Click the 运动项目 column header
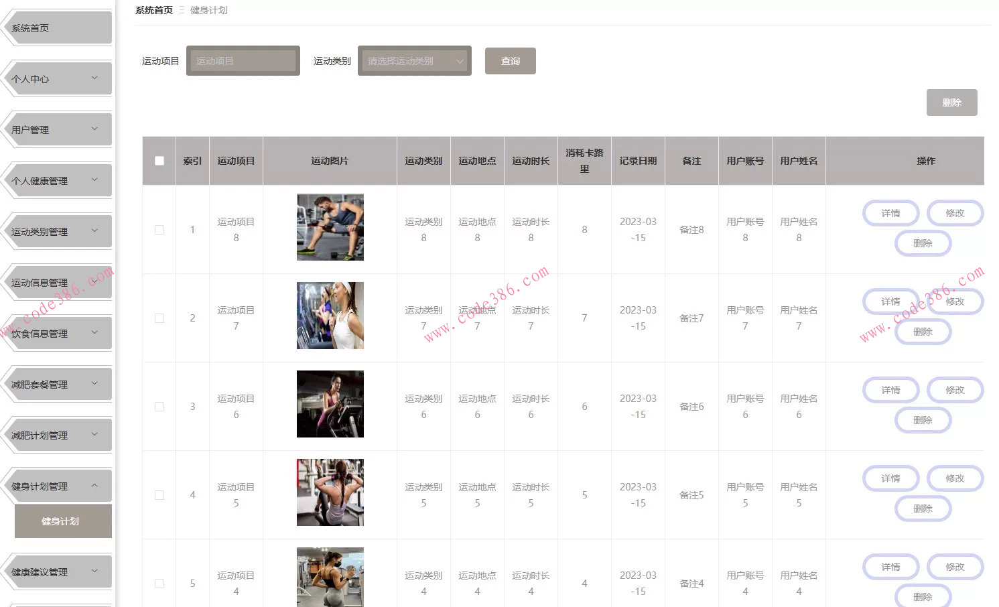Image resolution: width=999 pixels, height=607 pixels. click(x=236, y=161)
